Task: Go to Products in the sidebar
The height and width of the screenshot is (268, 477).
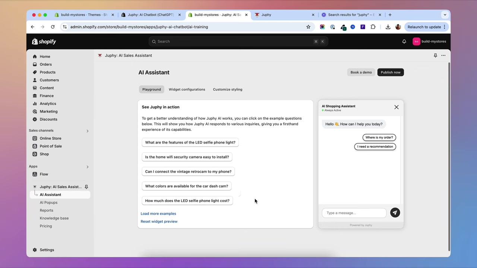Action: [47, 72]
